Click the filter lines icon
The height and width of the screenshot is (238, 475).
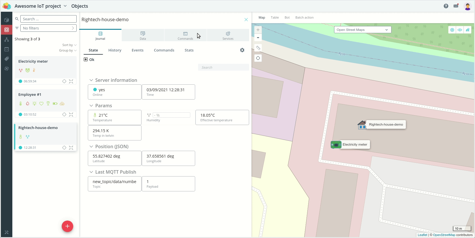point(17,28)
